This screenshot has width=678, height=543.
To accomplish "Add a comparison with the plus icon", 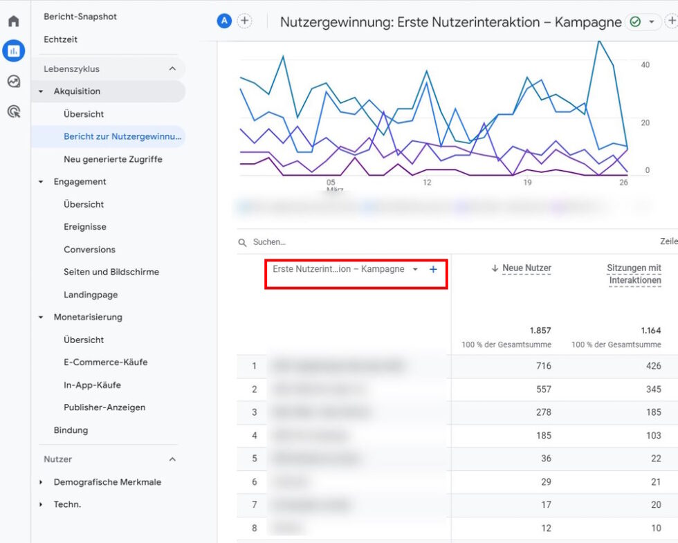I will 244,21.
